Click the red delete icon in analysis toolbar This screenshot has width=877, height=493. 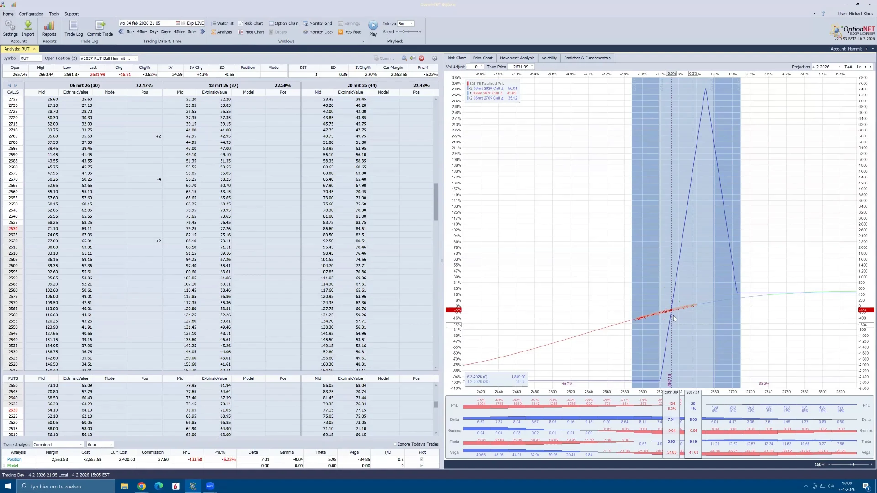422,58
